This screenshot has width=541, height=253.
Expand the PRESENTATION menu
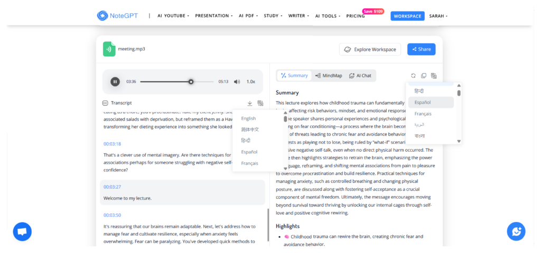click(x=214, y=16)
